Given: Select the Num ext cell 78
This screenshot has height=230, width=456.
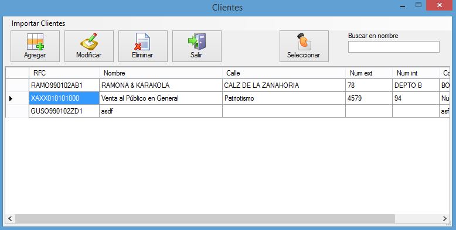Looking at the screenshot, I should tap(369, 85).
